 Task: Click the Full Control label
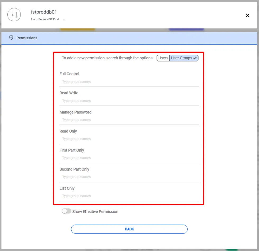click(69, 74)
